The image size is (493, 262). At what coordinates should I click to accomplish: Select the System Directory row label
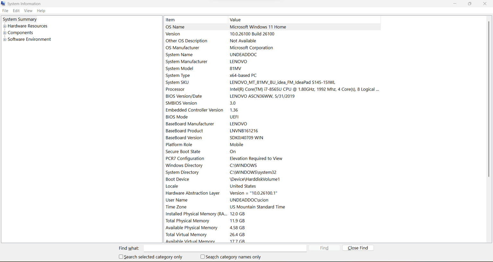182,173
